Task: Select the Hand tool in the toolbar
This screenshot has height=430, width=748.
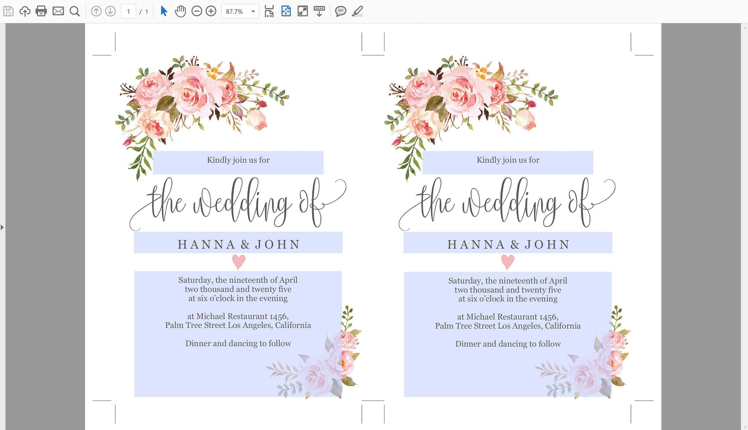Action: pyautogui.click(x=180, y=11)
